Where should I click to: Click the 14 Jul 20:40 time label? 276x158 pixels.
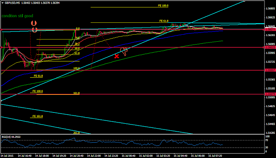point(76,155)
